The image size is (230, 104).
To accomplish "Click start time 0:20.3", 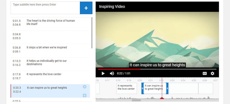I will click(17, 88).
